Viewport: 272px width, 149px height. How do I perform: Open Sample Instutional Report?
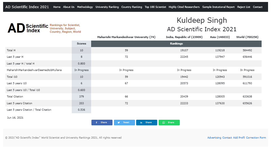click(x=218, y=7)
